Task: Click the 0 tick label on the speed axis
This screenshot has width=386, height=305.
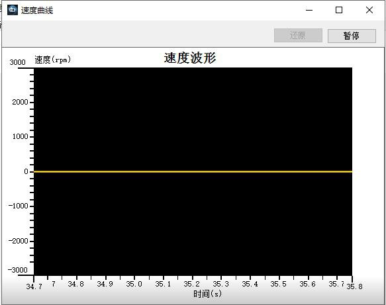Action: [x=26, y=171]
